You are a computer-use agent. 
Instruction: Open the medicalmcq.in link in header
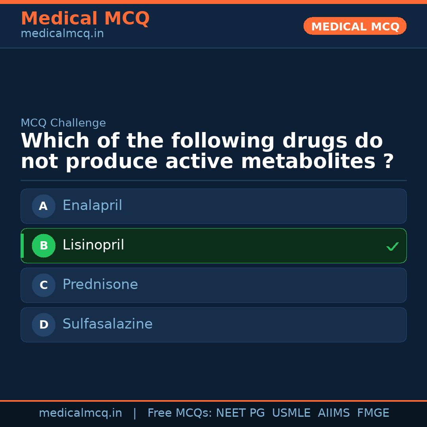[x=62, y=34]
